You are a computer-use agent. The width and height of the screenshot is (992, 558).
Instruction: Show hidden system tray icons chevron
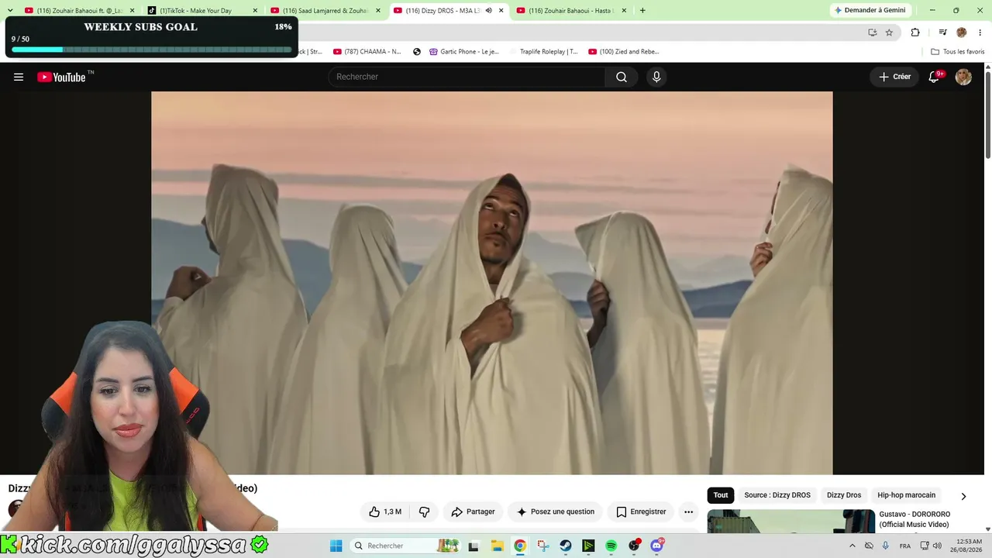pos(852,546)
